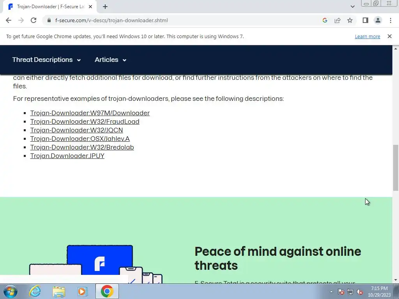Reload the page with the refresh icon
Image resolution: width=399 pixels, height=299 pixels.
point(34,20)
